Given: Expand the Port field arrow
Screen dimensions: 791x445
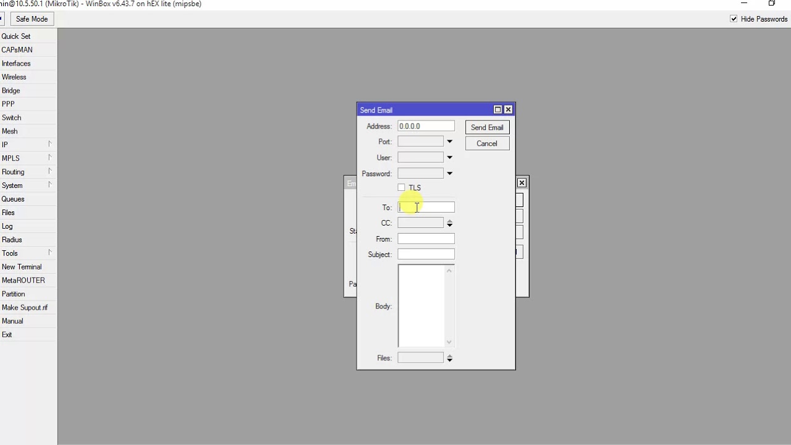Looking at the screenshot, I should [x=449, y=142].
